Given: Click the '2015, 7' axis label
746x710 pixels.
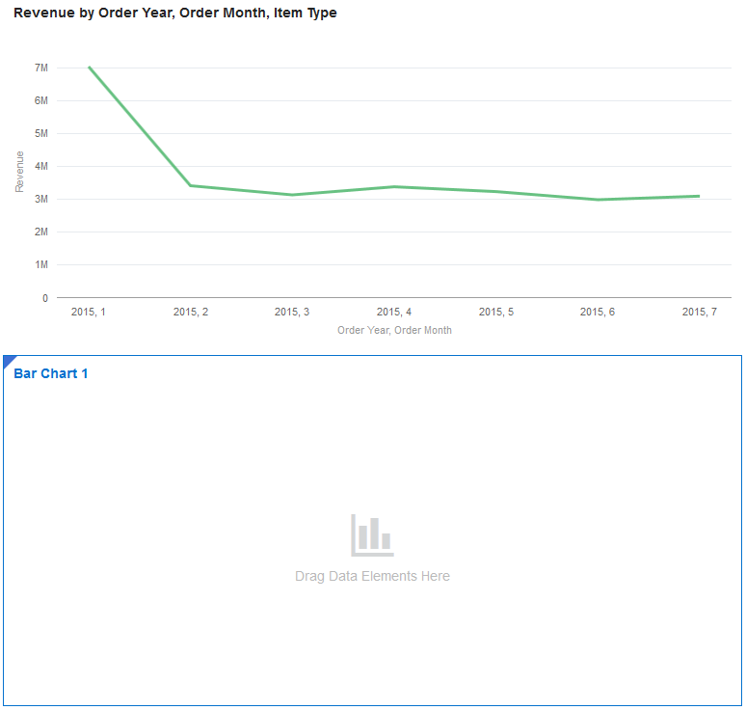Looking at the screenshot, I should pos(700,312).
